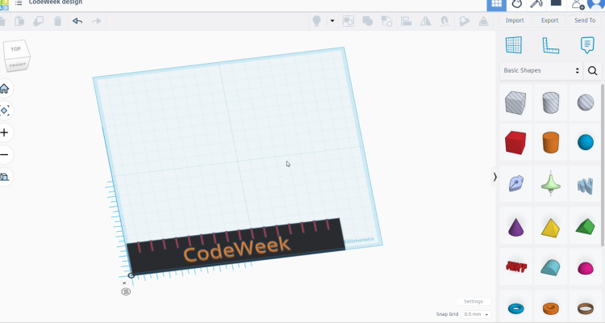
Task: Select the Scribble shape
Action: (515, 184)
